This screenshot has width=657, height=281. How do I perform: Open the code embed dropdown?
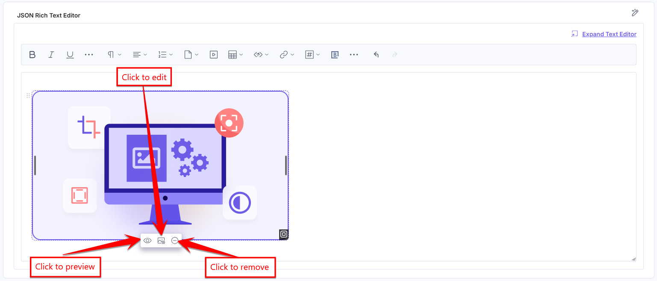coord(261,55)
